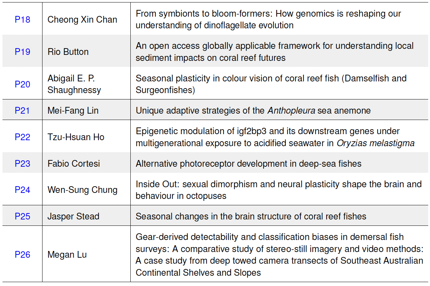Open the P18 poster link
430x286 pixels.
pyautogui.click(x=22, y=19)
